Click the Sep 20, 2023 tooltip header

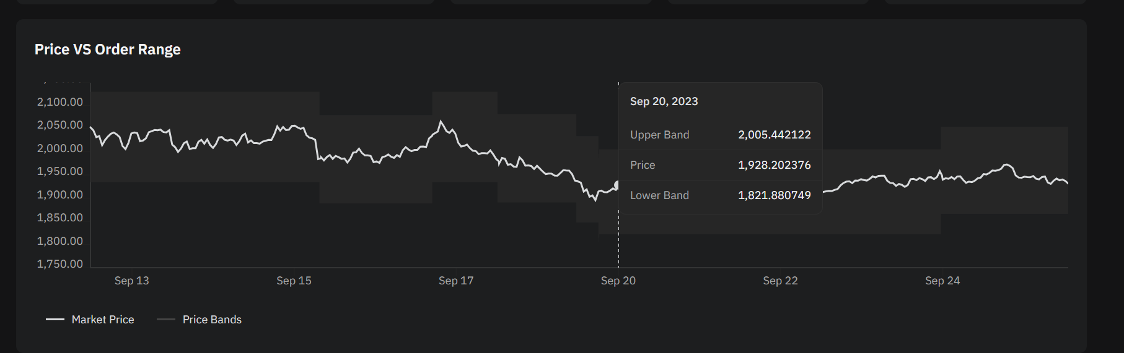[x=664, y=101]
